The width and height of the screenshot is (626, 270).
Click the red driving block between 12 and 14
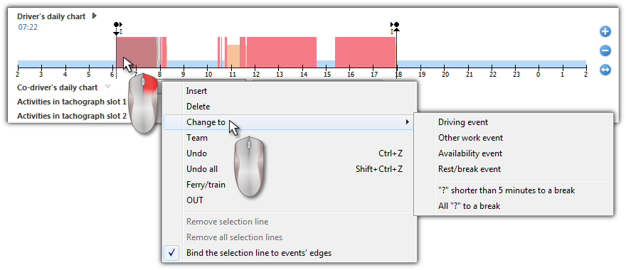[282, 53]
